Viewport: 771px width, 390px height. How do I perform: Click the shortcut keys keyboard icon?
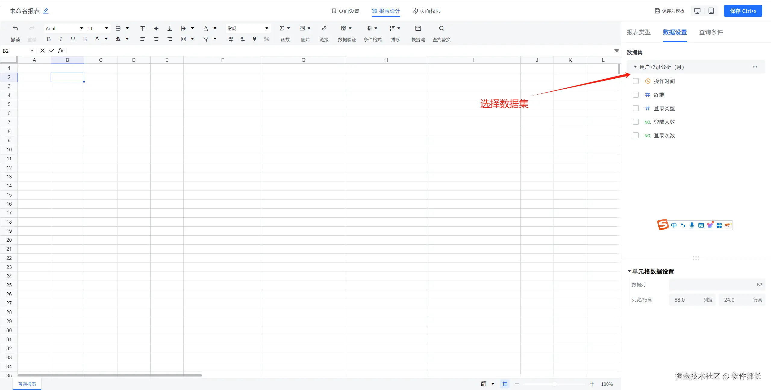tap(418, 28)
